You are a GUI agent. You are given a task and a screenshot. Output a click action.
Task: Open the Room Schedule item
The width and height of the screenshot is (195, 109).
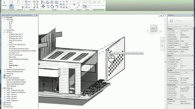coord(12,86)
